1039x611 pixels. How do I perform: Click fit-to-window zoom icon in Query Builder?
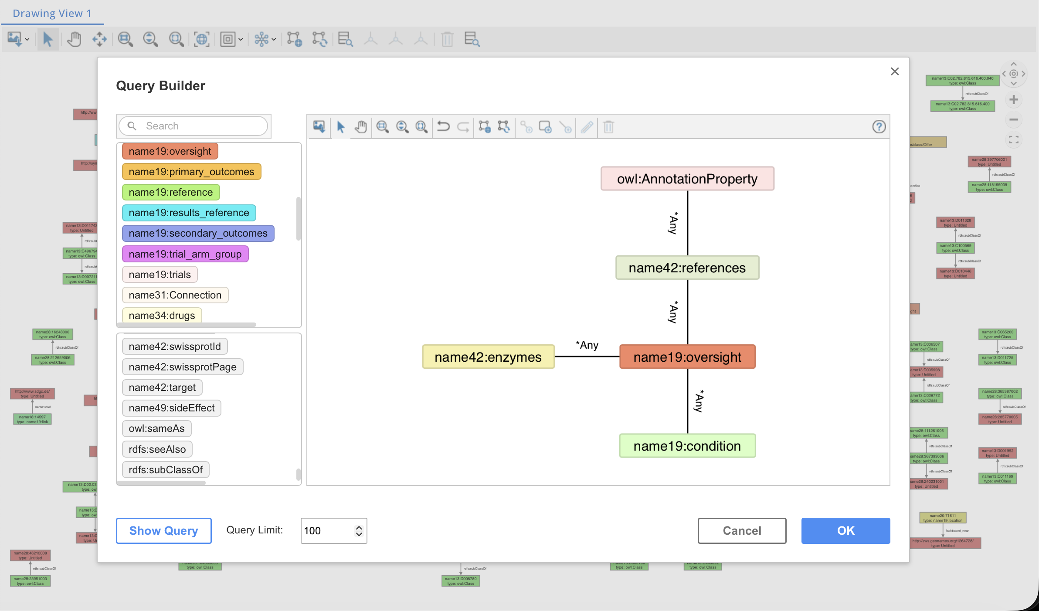(421, 127)
